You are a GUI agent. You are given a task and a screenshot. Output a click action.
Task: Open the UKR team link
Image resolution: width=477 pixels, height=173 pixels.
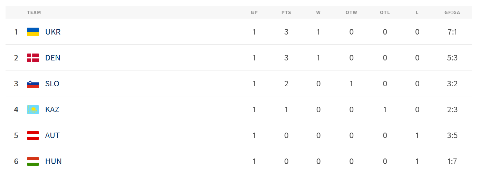click(53, 32)
